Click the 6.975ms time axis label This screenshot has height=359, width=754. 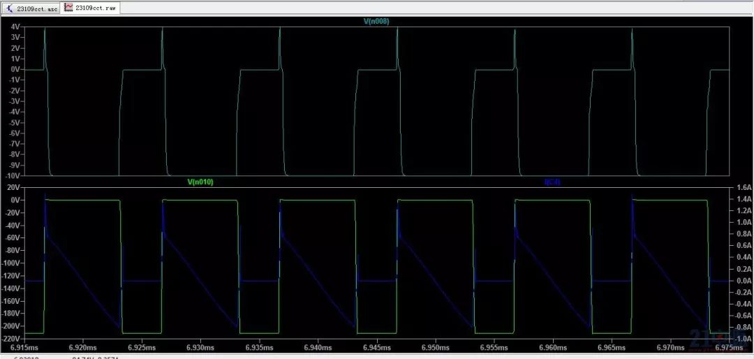pos(730,347)
